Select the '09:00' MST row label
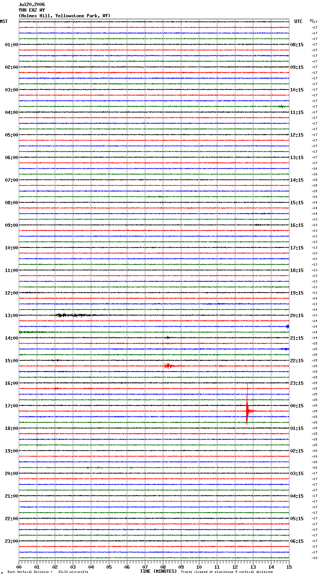The image size is (319, 577). (x=12, y=225)
